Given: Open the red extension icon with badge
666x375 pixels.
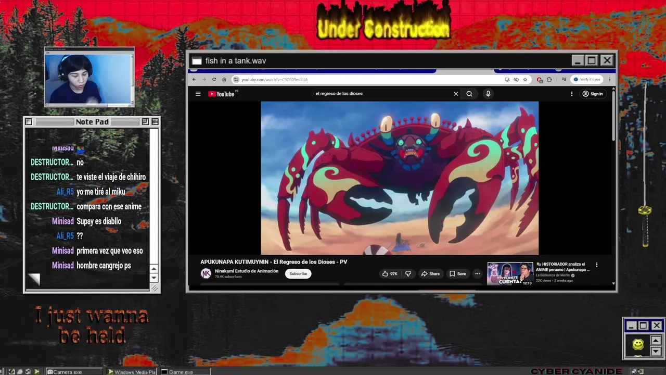Looking at the screenshot, I should (x=540, y=80).
